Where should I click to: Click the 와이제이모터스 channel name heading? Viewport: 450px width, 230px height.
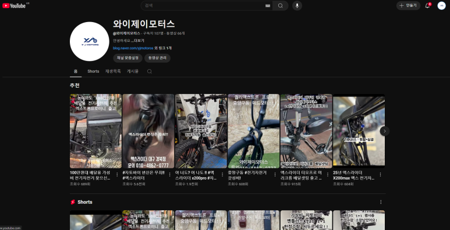click(x=144, y=24)
